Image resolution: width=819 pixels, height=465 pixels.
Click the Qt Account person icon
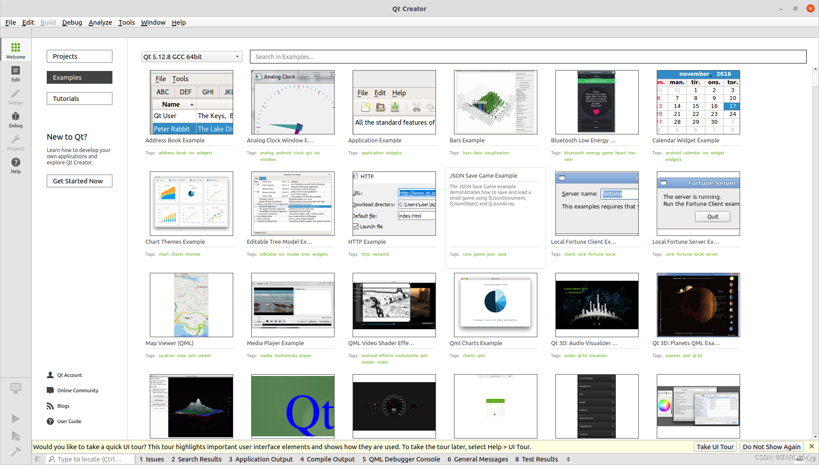point(50,375)
